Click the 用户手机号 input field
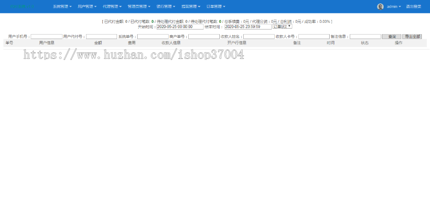The width and height of the screenshot is (430, 199). [47, 37]
